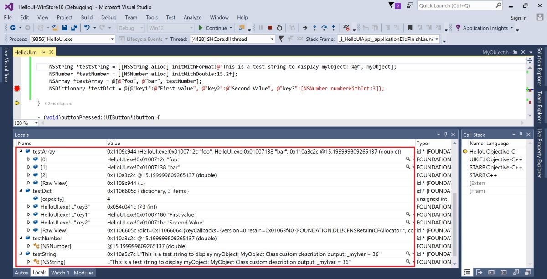Click the Value column header in Locals
The height and width of the screenshot is (279, 547).
coord(260,143)
